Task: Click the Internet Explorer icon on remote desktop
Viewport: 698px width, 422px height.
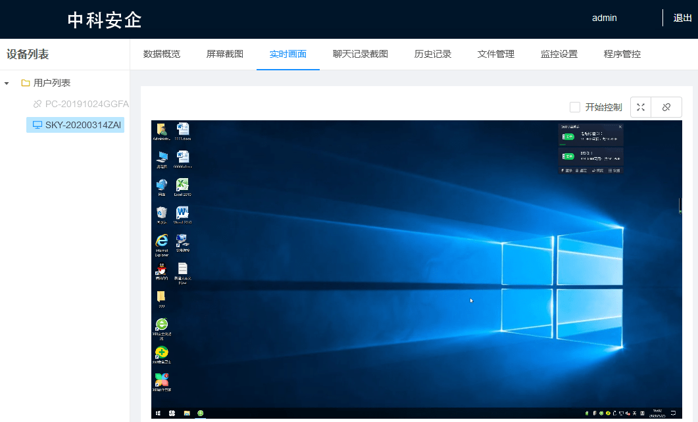Action: coord(162,245)
